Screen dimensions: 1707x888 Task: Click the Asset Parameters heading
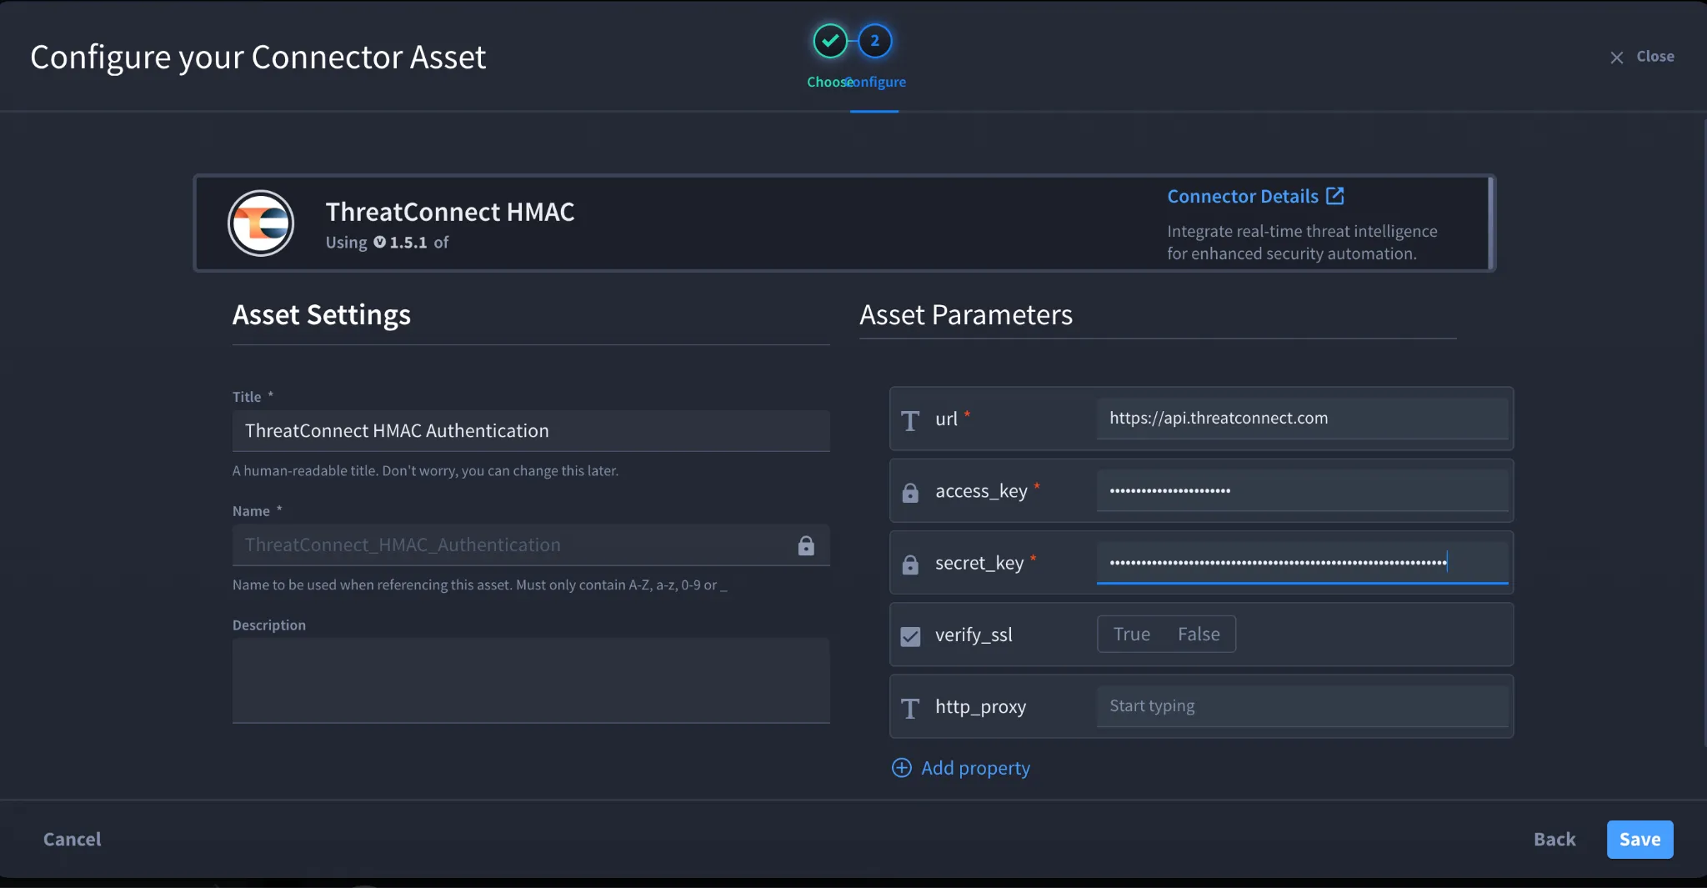coord(966,315)
